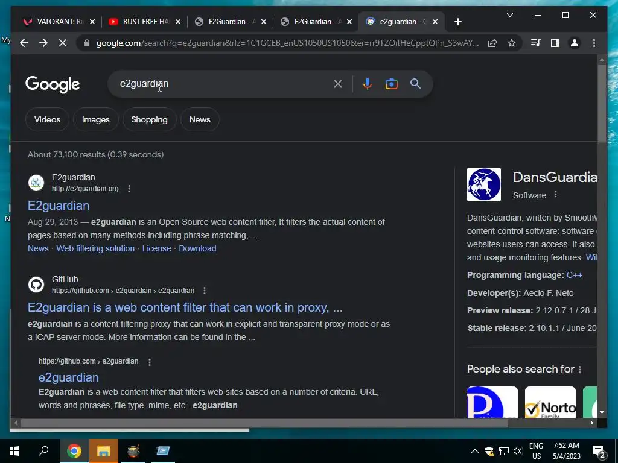Go back to previous page in Chrome
This screenshot has height=463, width=618.
click(x=24, y=43)
